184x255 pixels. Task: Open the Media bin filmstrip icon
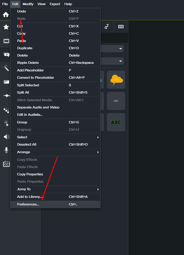click(6, 41)
